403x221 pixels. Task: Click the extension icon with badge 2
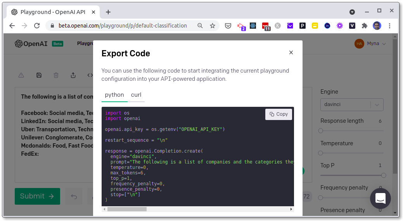(241, 26)
